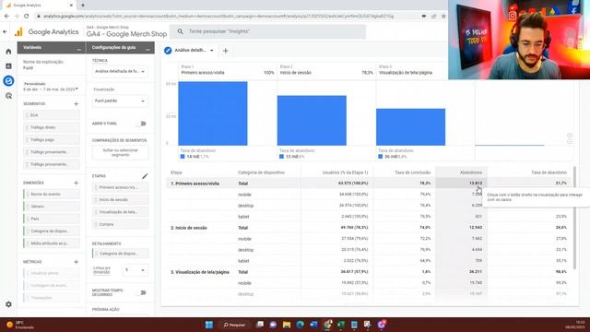Click the Soltar ou selecionar segmento drop zone
Screen dimensions: 590x332
click(x=121, y=152)
